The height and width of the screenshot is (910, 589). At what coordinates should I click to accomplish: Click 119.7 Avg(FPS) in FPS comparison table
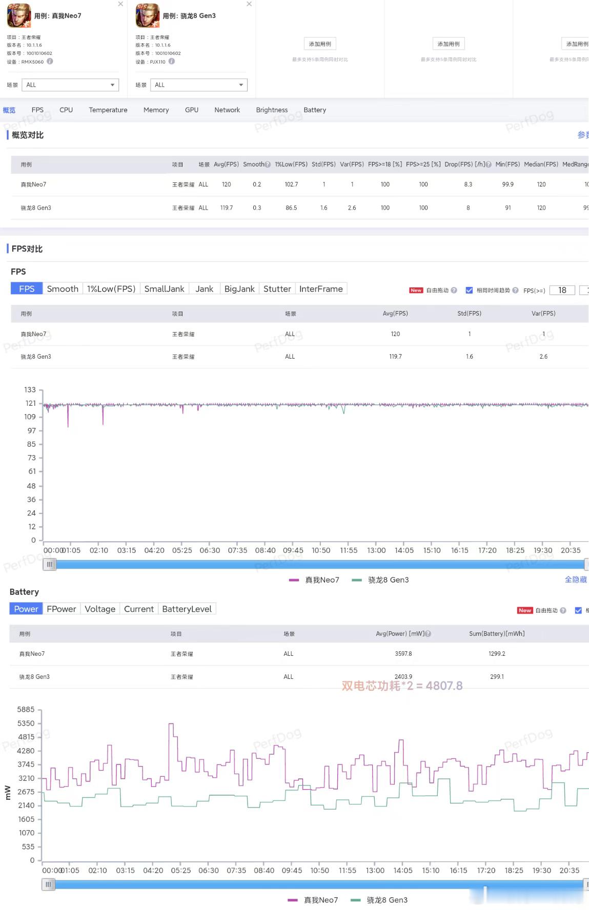(x=395, y=357)
